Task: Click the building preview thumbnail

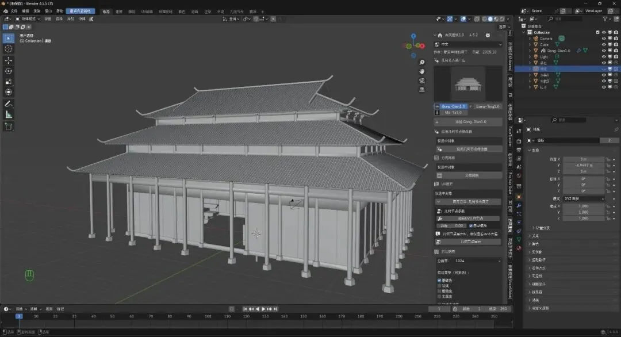Action: [467, 84]
